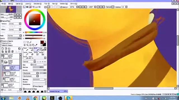179x100 pixels.
Task: Open the brush blend mode Normal dropdown
Action: (x=29, y=62)
